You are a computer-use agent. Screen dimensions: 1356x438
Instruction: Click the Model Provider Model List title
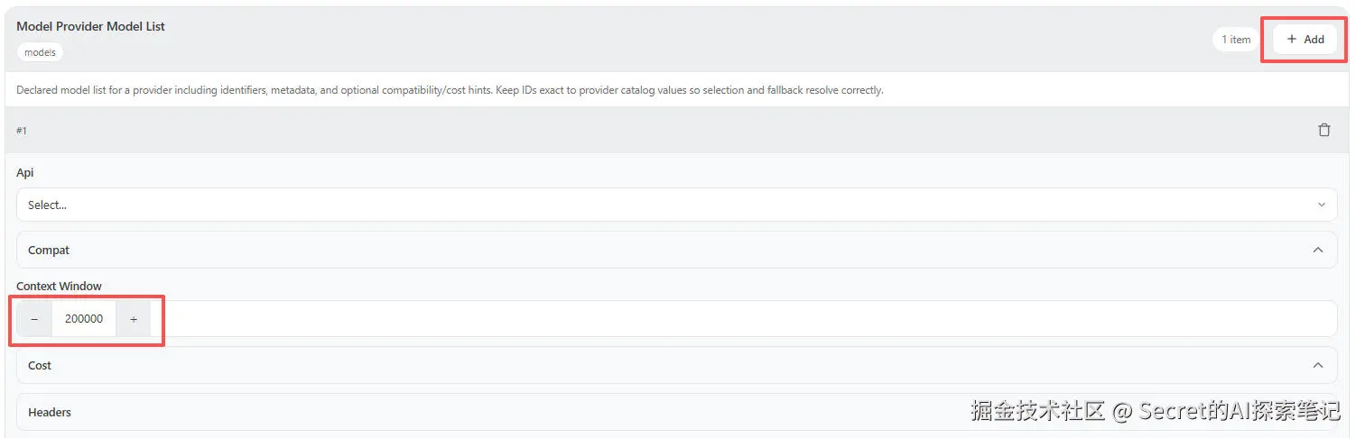click(x=90, y=26)
